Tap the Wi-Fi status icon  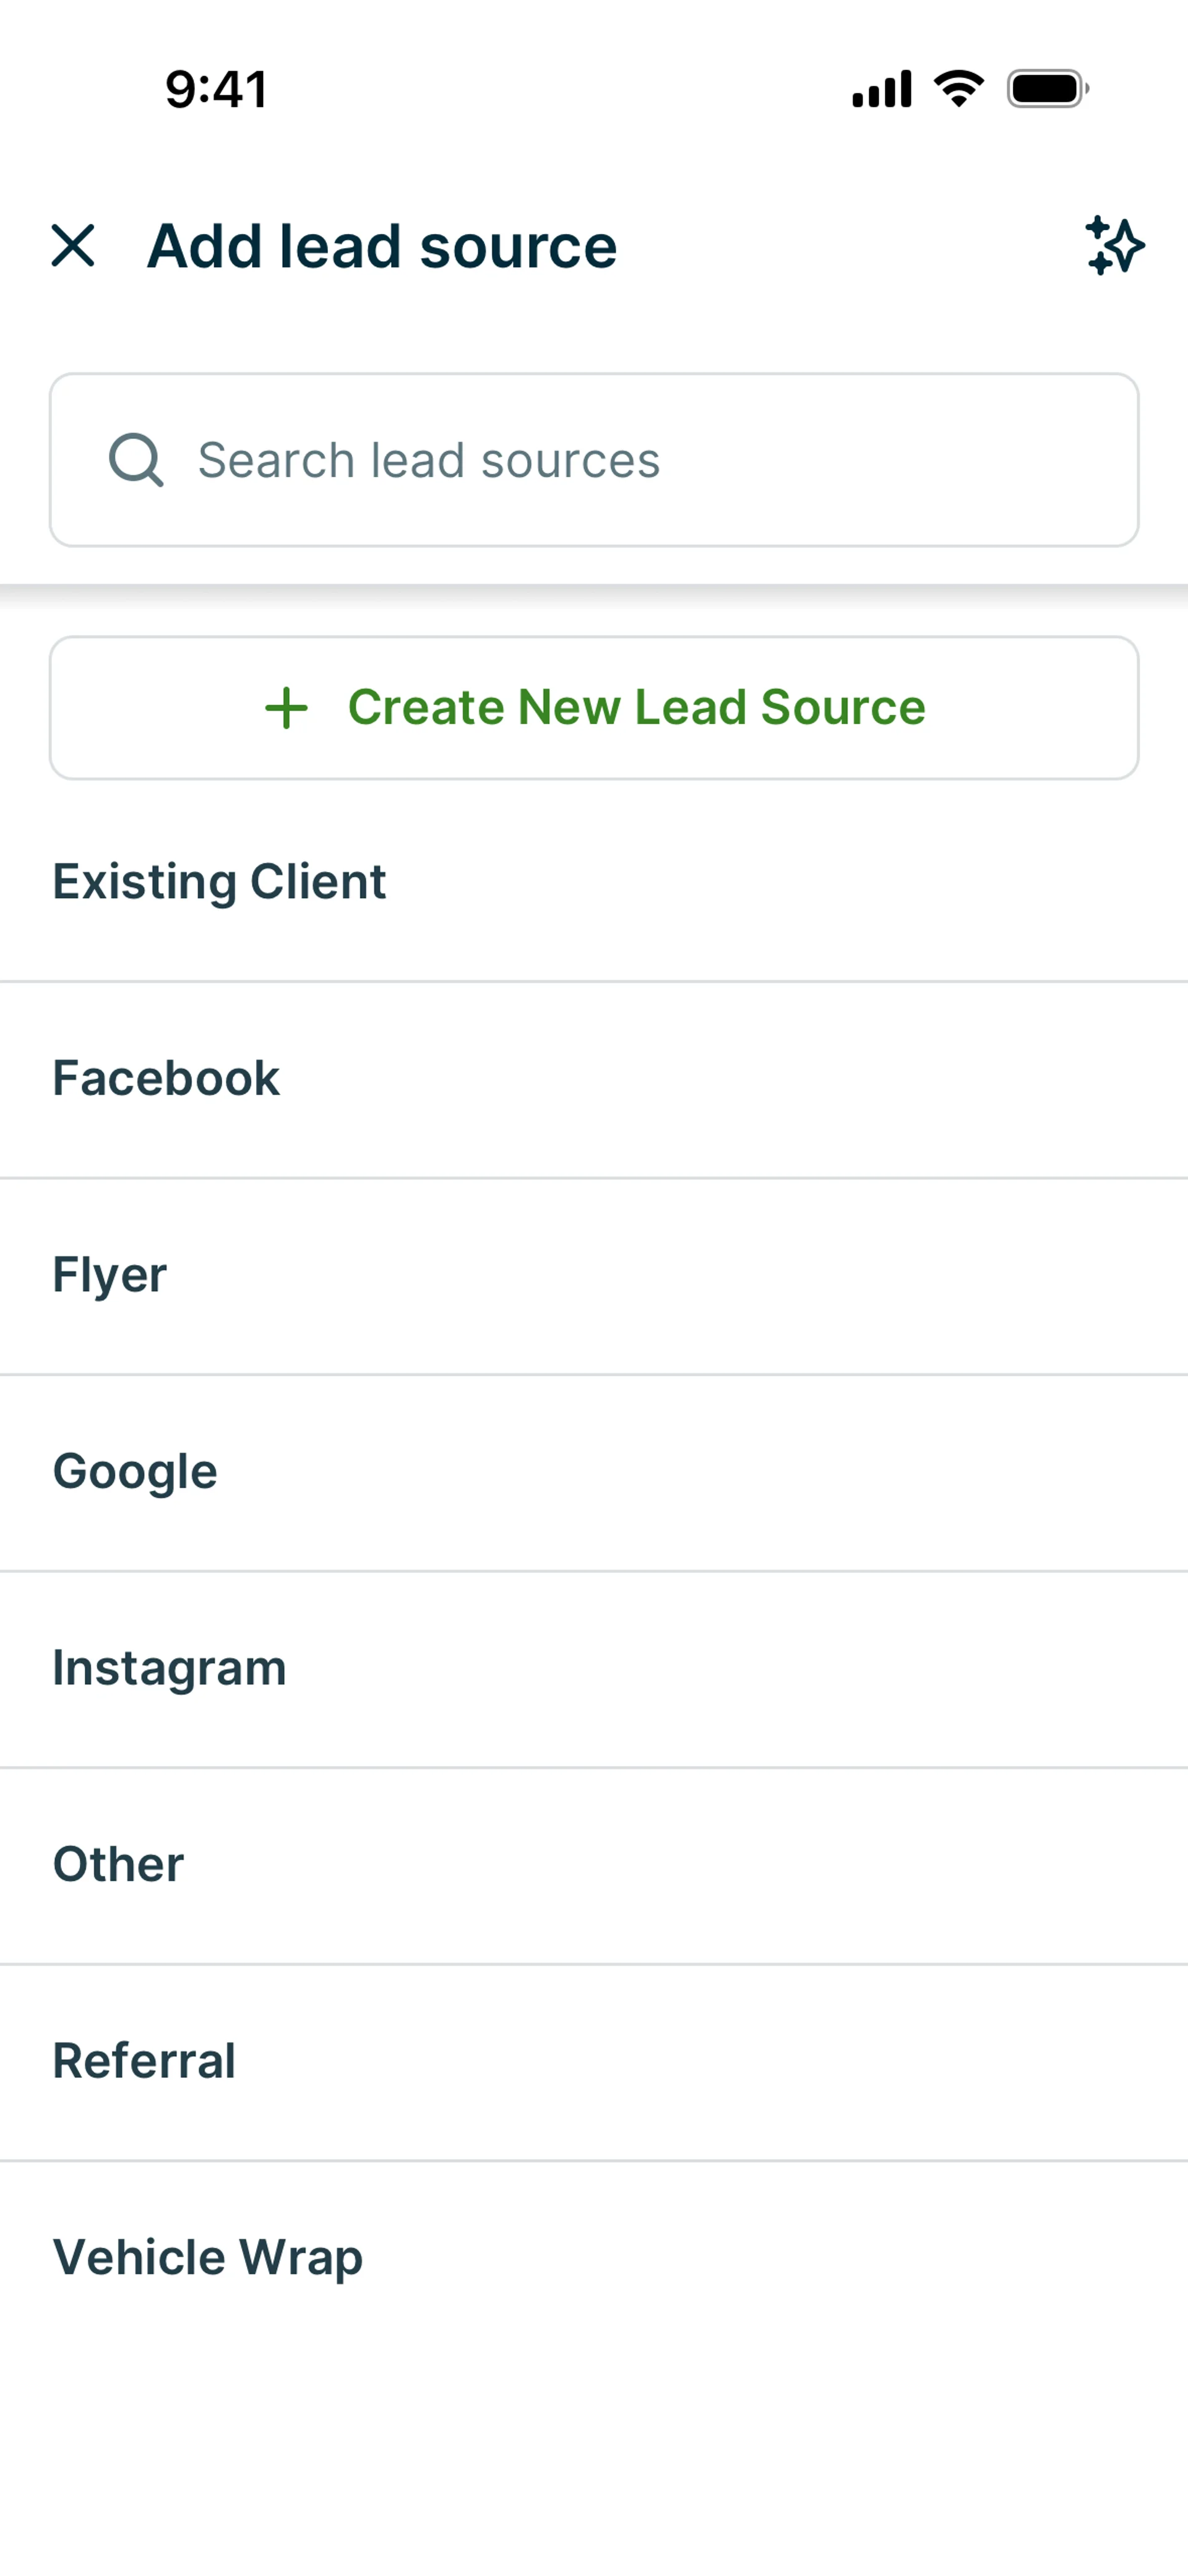pyautogui.click(x=958, y=89)
